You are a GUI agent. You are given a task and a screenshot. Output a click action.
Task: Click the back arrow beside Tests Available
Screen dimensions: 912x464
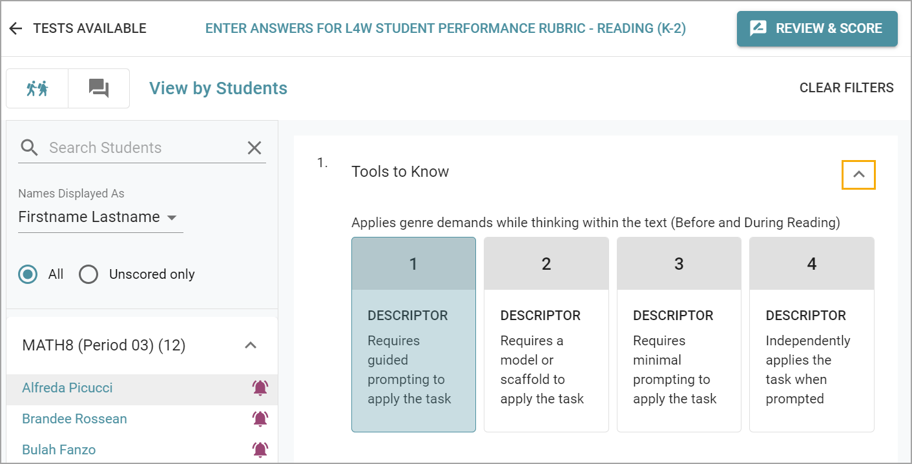point(16,28)
